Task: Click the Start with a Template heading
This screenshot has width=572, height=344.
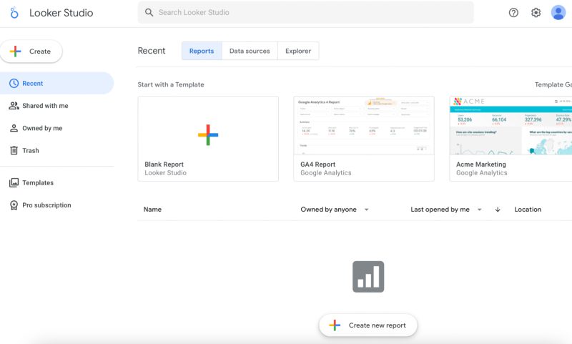Action: (171, 84)
